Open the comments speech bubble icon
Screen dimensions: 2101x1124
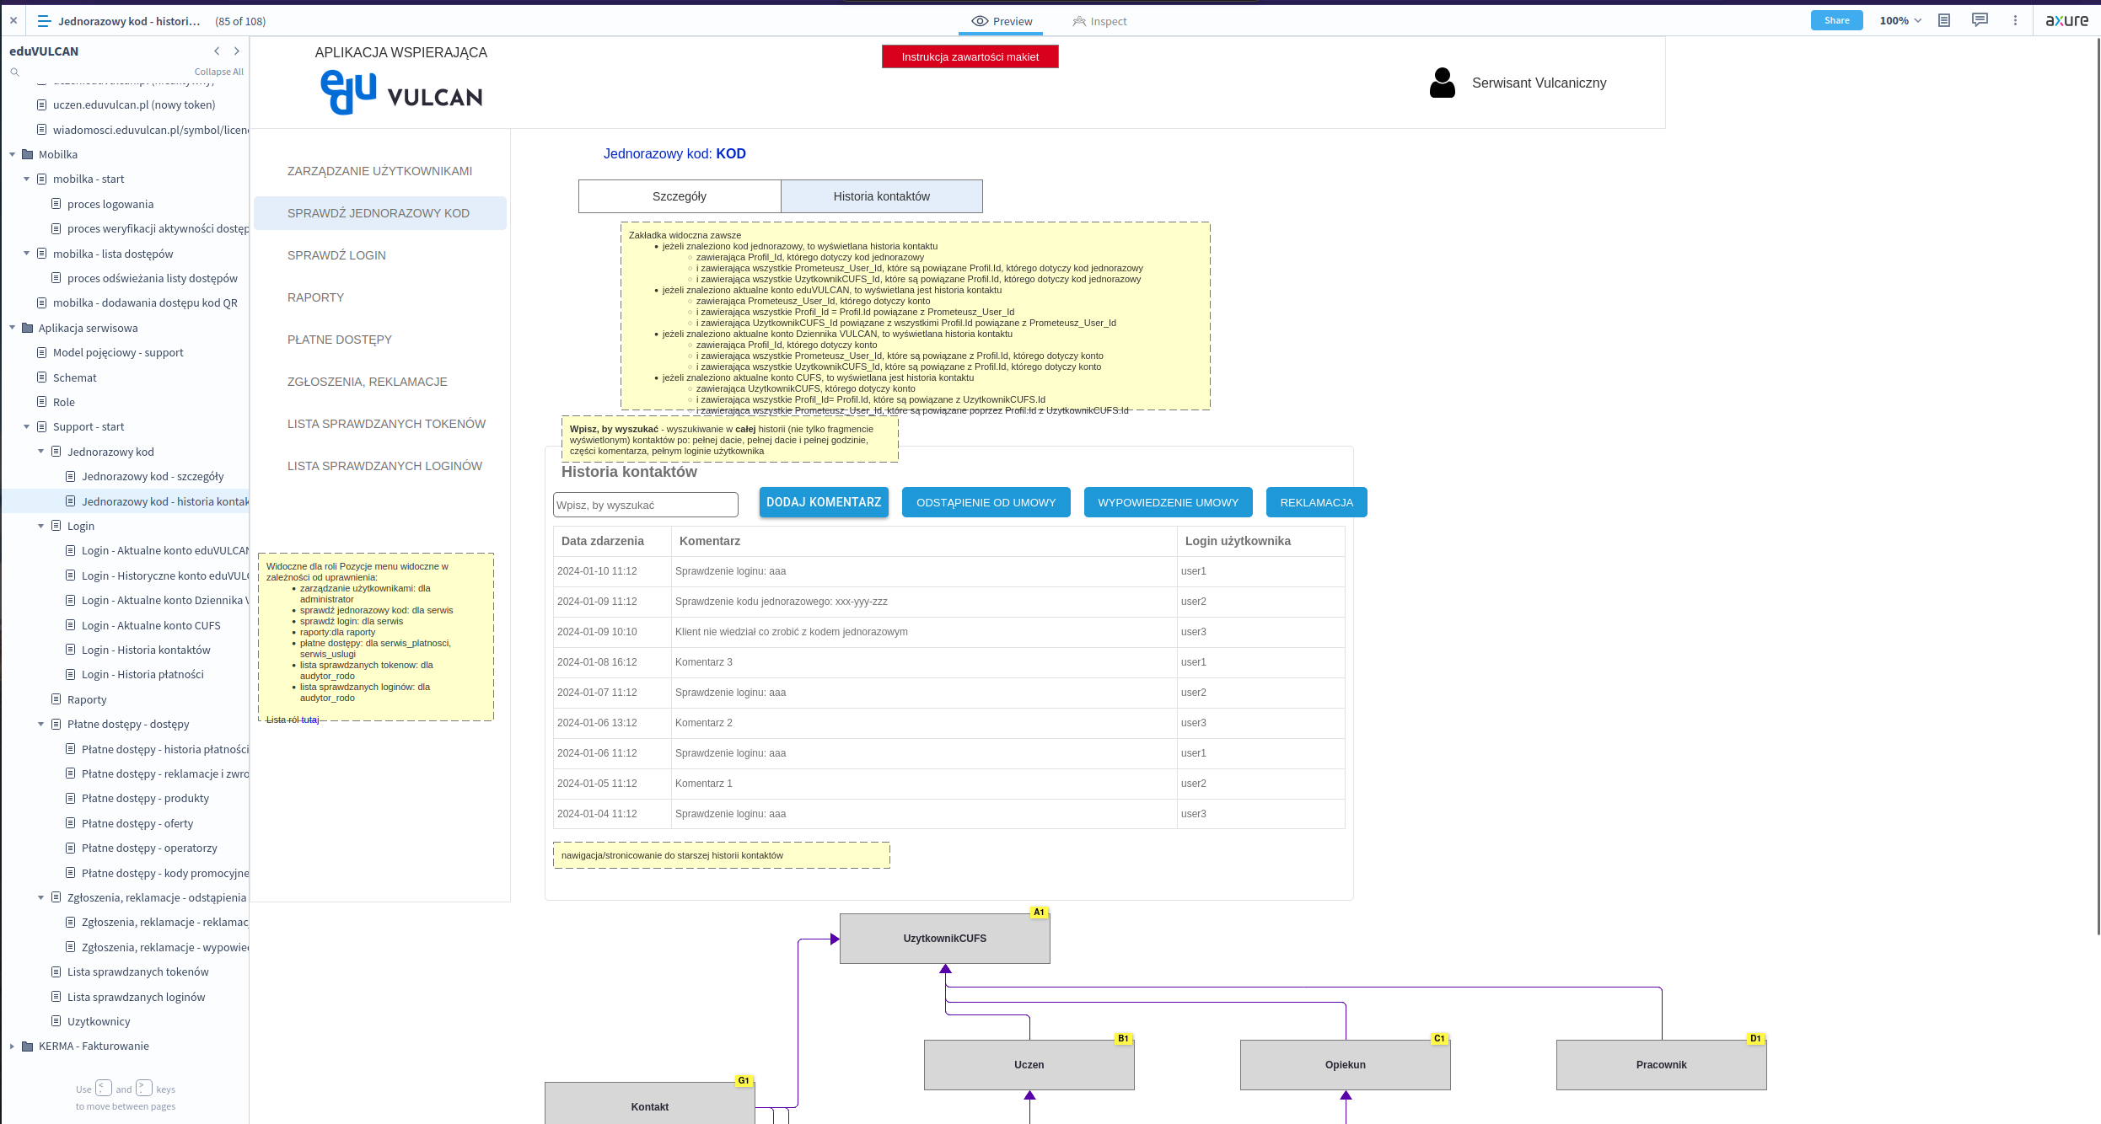pos(1980,20)
